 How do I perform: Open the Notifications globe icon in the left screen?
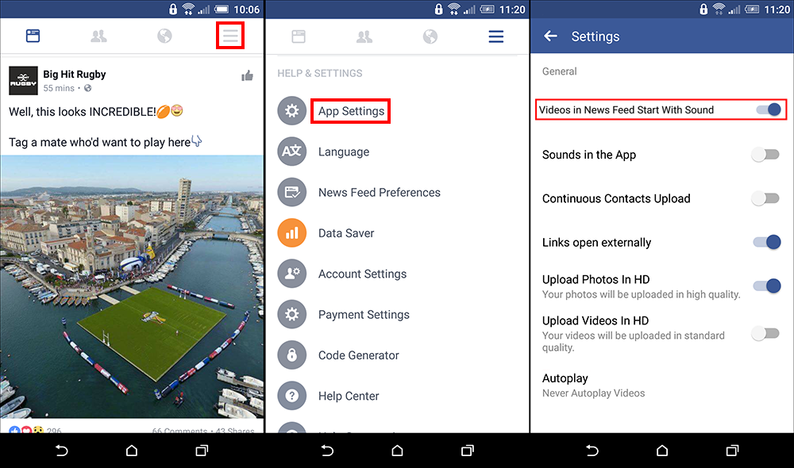[x=164, y=36]
